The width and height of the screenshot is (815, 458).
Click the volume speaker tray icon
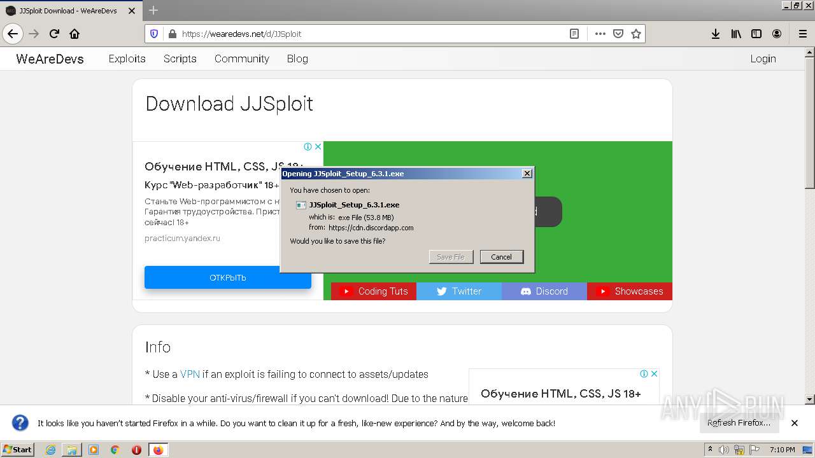(724, 450)
